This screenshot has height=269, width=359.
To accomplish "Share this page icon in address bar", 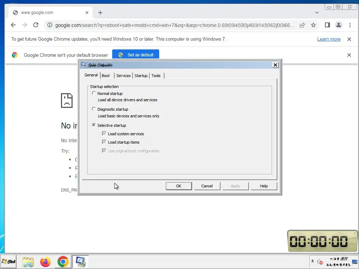I will coord(302,25).
